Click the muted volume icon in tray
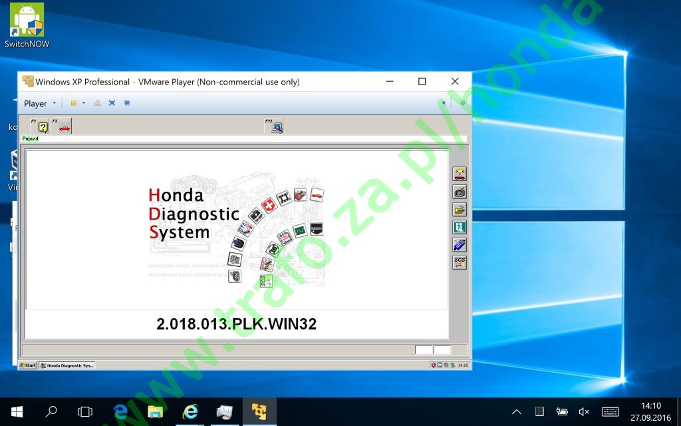Image resolution: width=681 pixels, height=426 pixels. tap(584, 411)
